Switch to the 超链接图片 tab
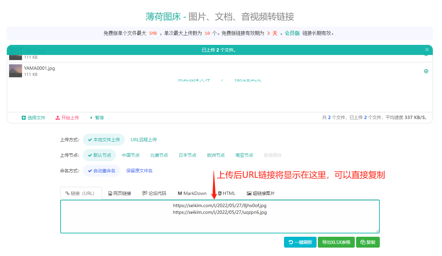 click(x=261, y=193)
